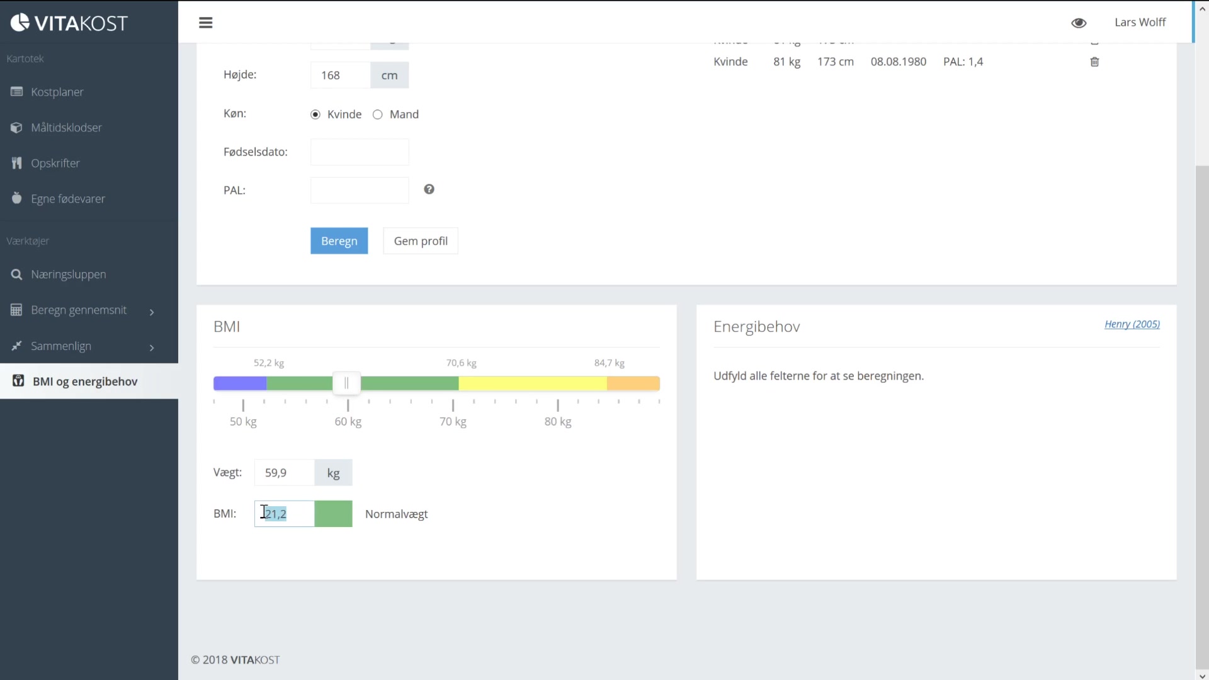The image size is (1209, 680).
Task: Go to Opskrifter in the sidebar
Action: [x=55, y=163]
